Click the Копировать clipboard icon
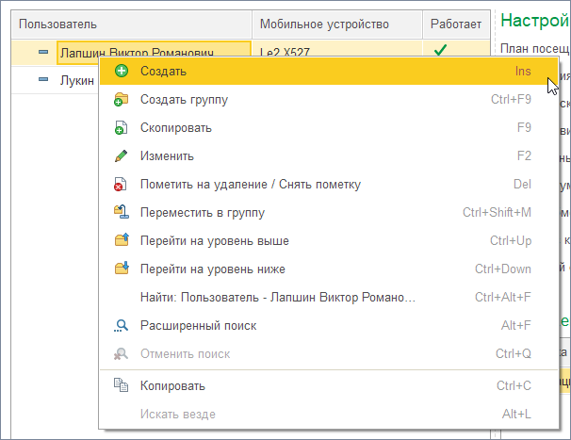Screen dimensions: 571x440 click(121, 385)
